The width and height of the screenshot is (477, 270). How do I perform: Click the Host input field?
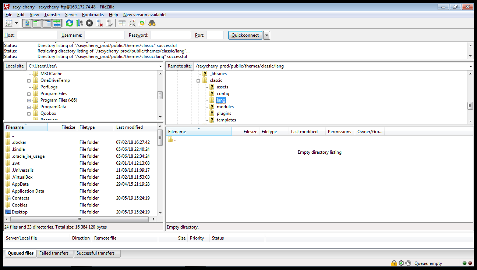point(37,35)
